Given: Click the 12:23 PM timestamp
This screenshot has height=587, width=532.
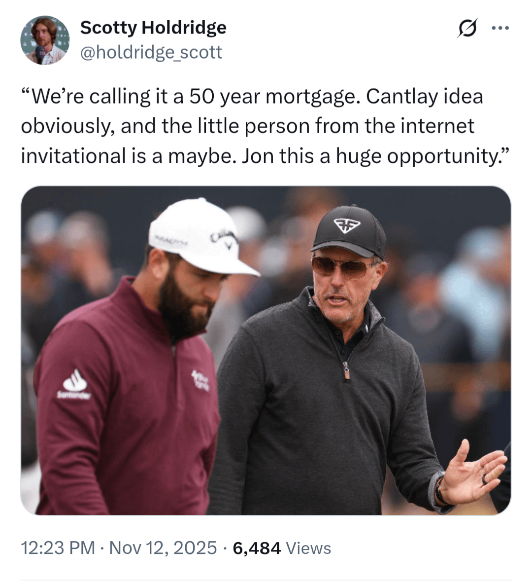Looking at the screenshot, I should 58,548.
